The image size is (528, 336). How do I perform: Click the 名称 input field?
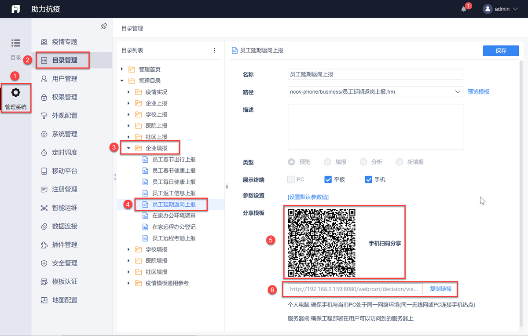click(x=375, y=74)
